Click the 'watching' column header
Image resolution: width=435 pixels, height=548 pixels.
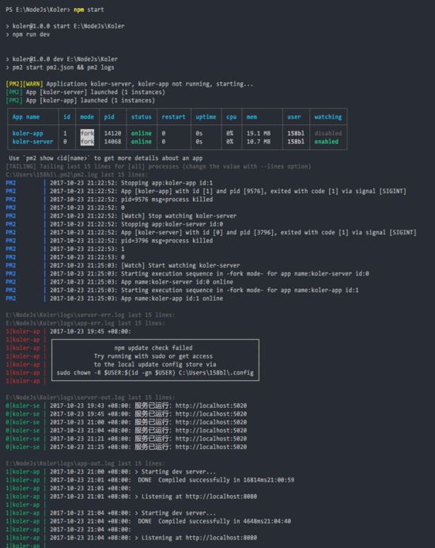point(327,116)
